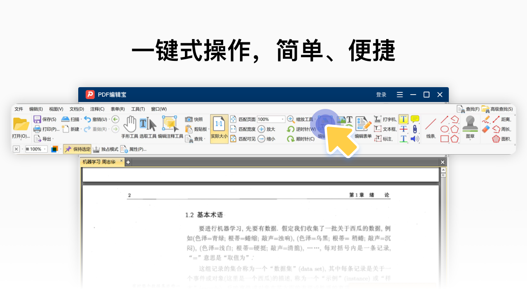
Task: Click the color swatch near zoom controls
Action: point(54,149)
